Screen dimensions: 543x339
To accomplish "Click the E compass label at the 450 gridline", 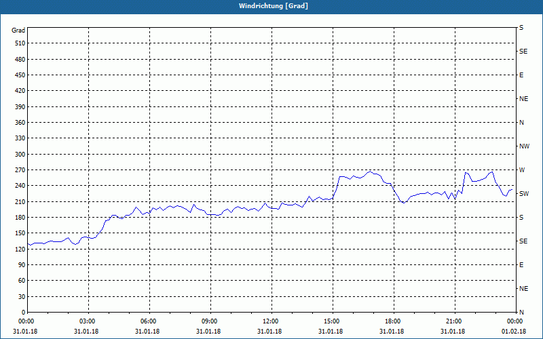I will 521,75.
